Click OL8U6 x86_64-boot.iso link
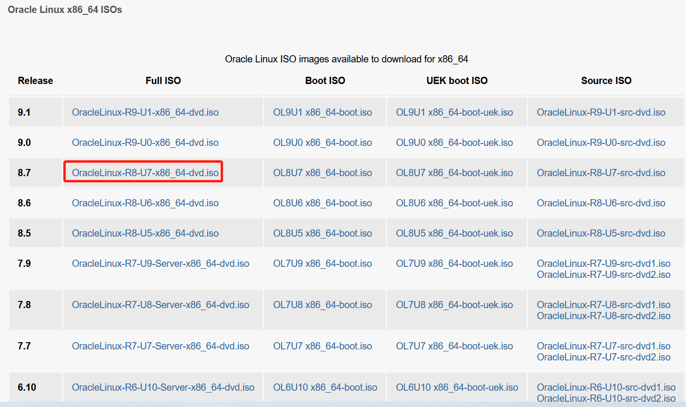Screen dimensions: 686x407 [x=323, y=203]
